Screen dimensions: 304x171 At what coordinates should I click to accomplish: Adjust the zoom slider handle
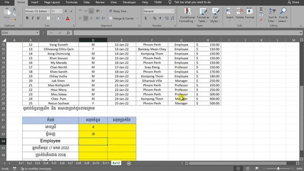pyautogui.click(x=278, y=169)
